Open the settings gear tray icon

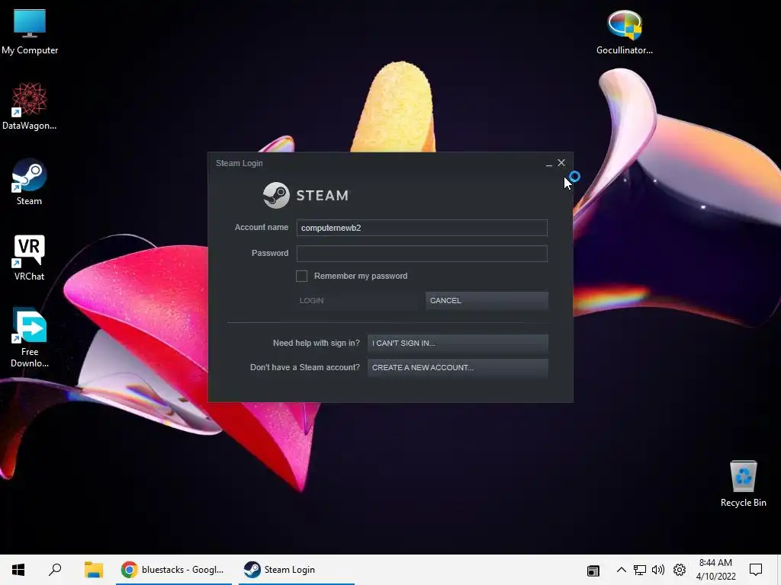click(680, 570)
